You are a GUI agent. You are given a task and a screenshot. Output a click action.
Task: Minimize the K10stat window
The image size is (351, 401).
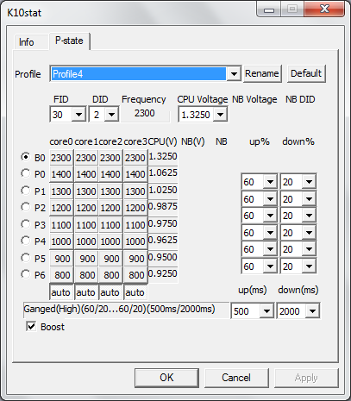click(269, 9)
